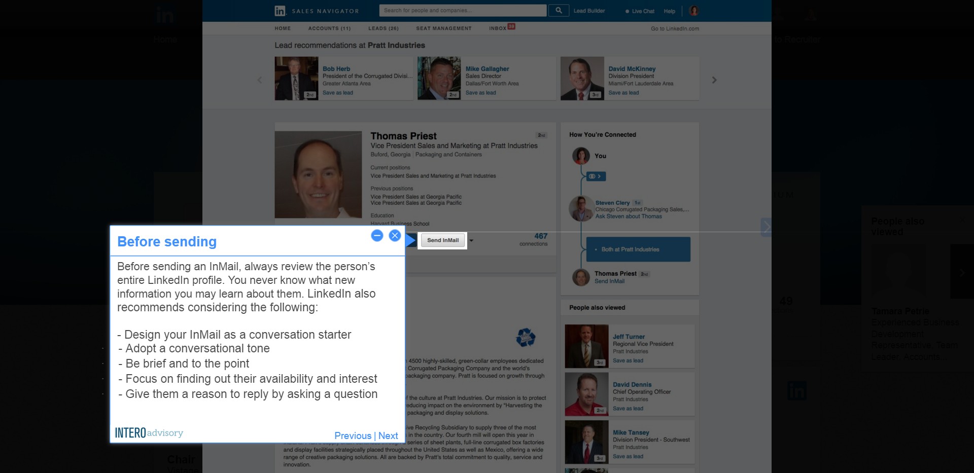
Task: Open Mike Gallagher's profile link
Action: coord(487,69)
